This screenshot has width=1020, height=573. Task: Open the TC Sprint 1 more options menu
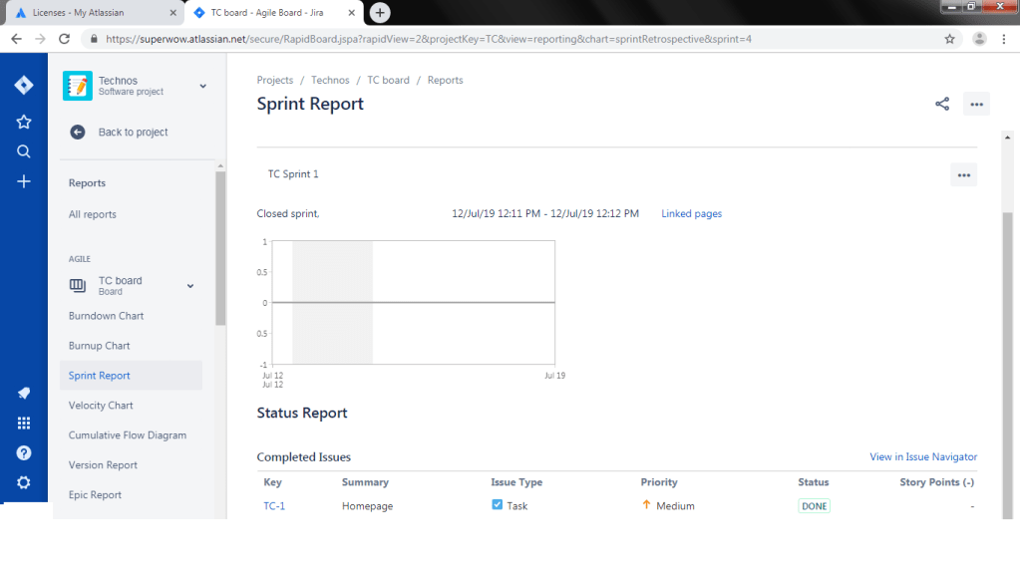click(963, 174)
